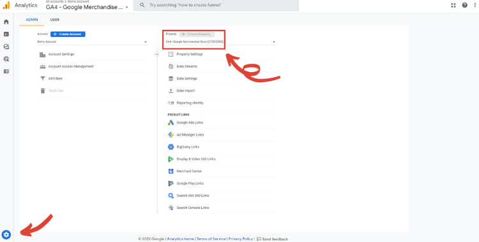Open the Demo Account dropdown
Image resolution: width=479 pixels, height=242 pixels.
92,42
